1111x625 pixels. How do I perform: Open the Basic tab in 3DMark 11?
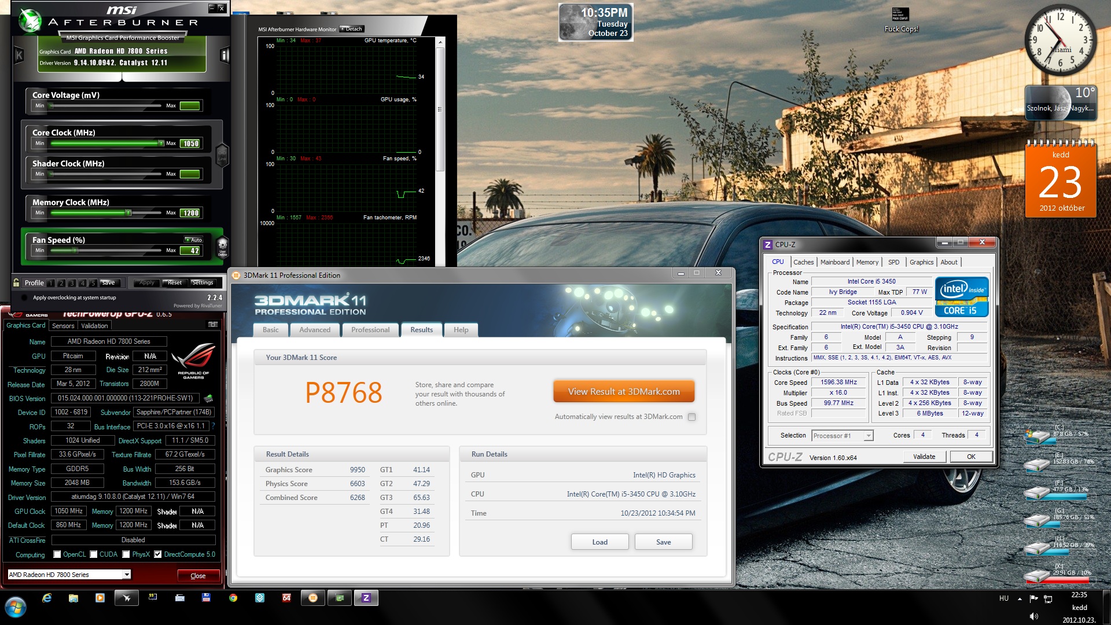click(x=271, y=330)
